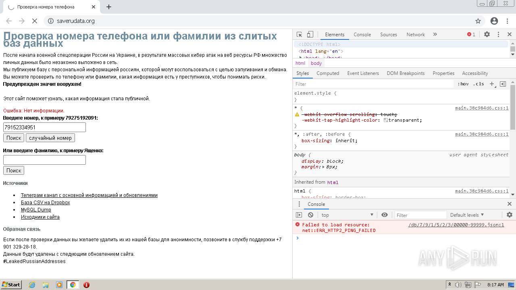Click the red error count indicator
Screen dimensions: 516x290
pyautogui.click(x=471, y=35)
